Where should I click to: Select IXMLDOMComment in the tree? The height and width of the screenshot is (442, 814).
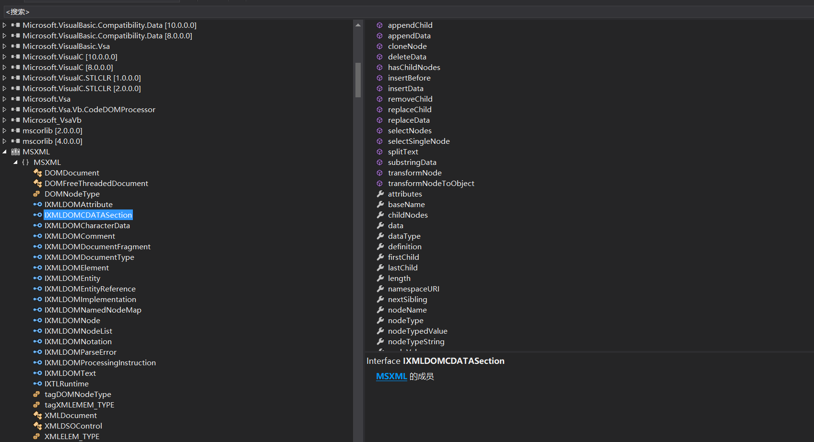coord(80,236)
